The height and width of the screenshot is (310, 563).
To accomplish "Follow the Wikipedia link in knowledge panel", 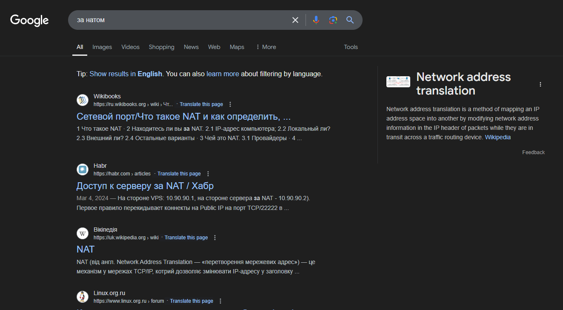I will [498, 138].
